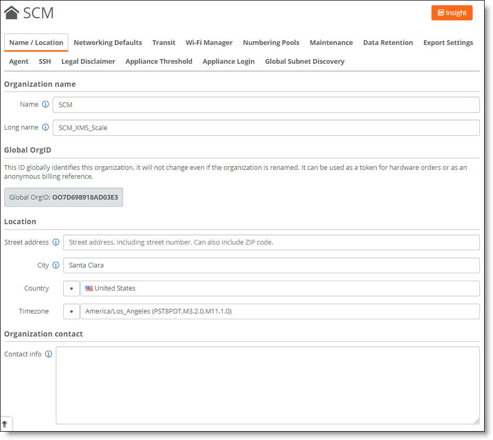The image size is (493, 440).
Task: Click inside the Contact info text area
Action: click(x=268, y=385)
